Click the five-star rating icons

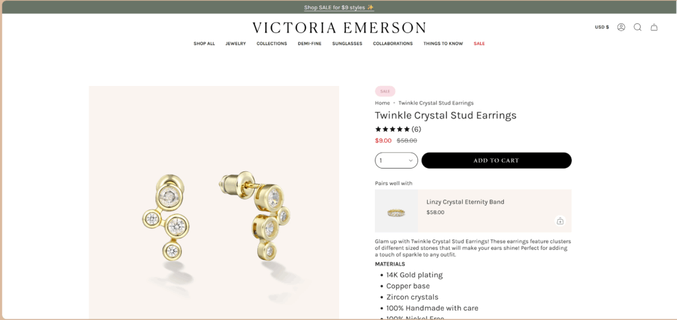click(393, 129)
